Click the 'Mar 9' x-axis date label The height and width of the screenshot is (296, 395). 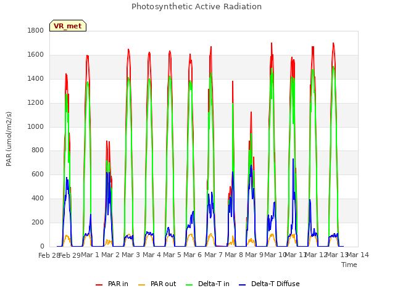pos(255,255)
